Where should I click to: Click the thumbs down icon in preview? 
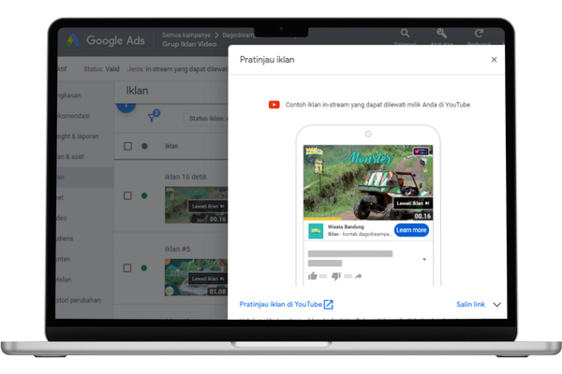pos(335,276)
